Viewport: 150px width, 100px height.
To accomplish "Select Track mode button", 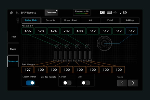I will pos(13,37).
